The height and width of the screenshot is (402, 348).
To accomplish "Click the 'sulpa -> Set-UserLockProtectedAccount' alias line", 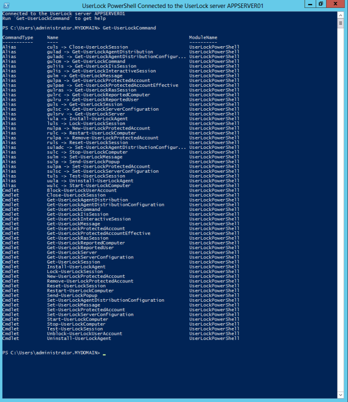I will tap(98, 167).
